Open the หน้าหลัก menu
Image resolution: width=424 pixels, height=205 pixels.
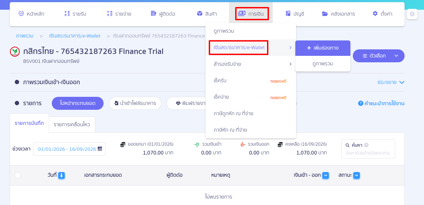tap(31, 14)
